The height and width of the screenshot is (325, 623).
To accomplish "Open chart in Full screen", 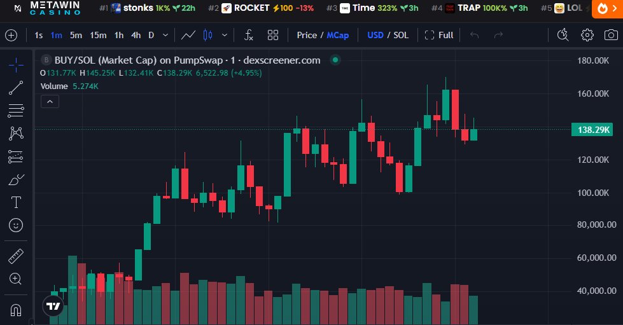I will [x=439, y=36].
